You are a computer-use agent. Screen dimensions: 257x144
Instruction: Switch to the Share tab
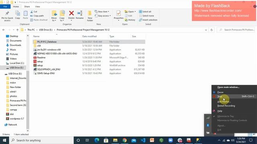[27, 6]
